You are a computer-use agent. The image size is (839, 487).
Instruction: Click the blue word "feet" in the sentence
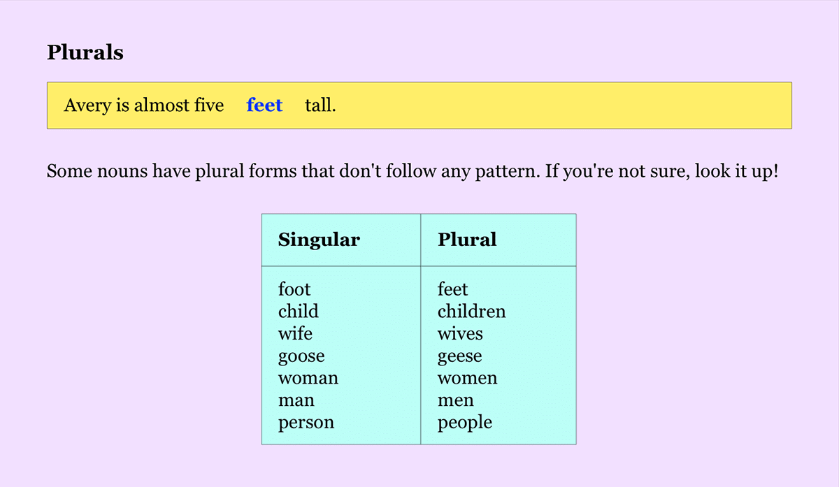tap(264, 106)
